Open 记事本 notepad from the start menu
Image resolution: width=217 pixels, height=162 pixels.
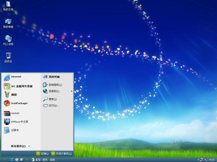[11, 130]
